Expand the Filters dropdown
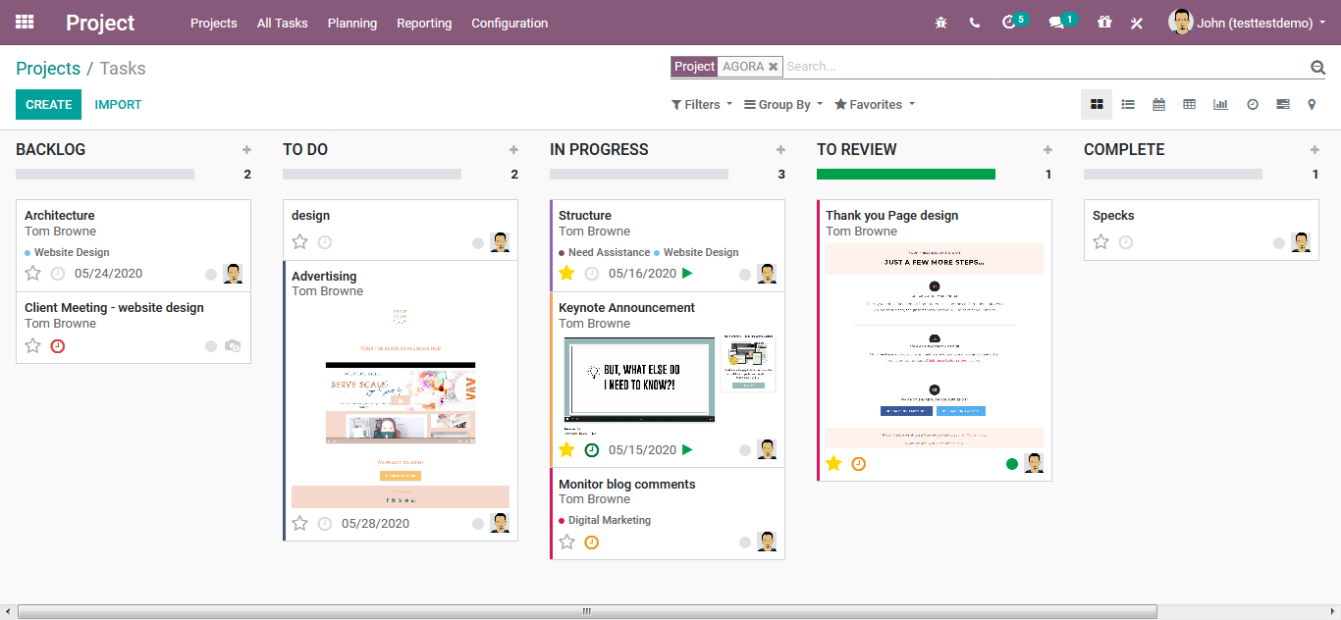Screen dimensions: 1341x620 click(x=702, y=105)
